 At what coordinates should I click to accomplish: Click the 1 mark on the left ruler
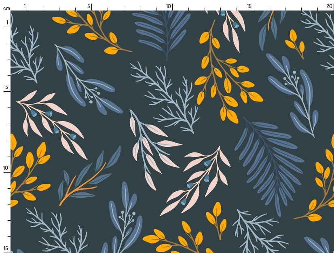click(6, 23)
